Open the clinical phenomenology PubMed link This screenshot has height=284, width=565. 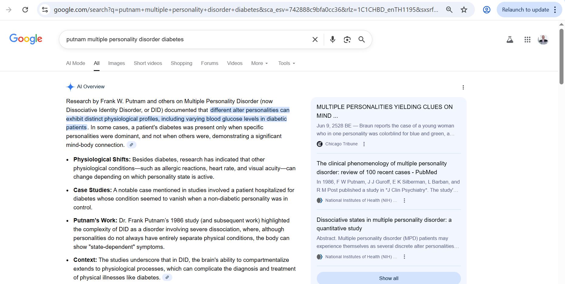point(381,167)
